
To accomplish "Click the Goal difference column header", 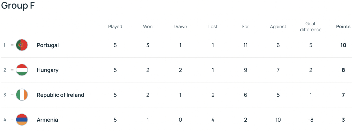I will click(x=310, y=27).
